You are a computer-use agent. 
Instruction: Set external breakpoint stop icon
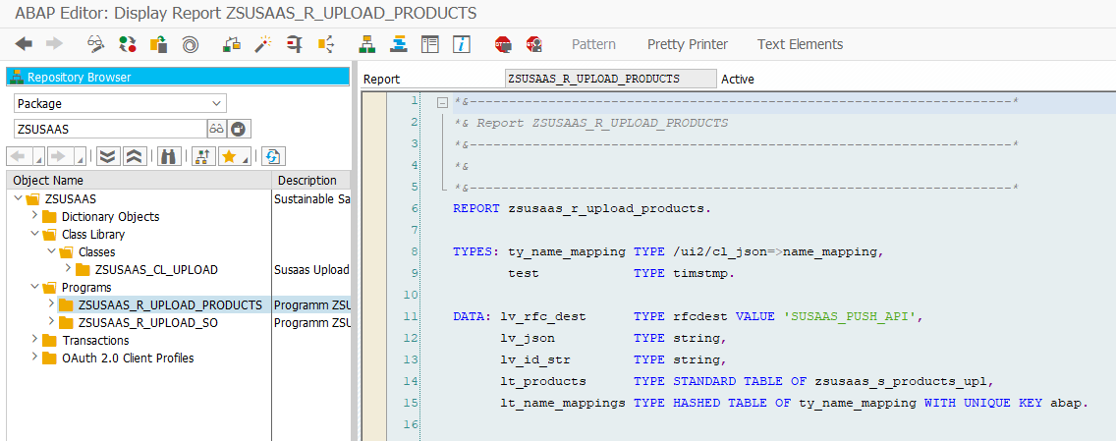534,44
